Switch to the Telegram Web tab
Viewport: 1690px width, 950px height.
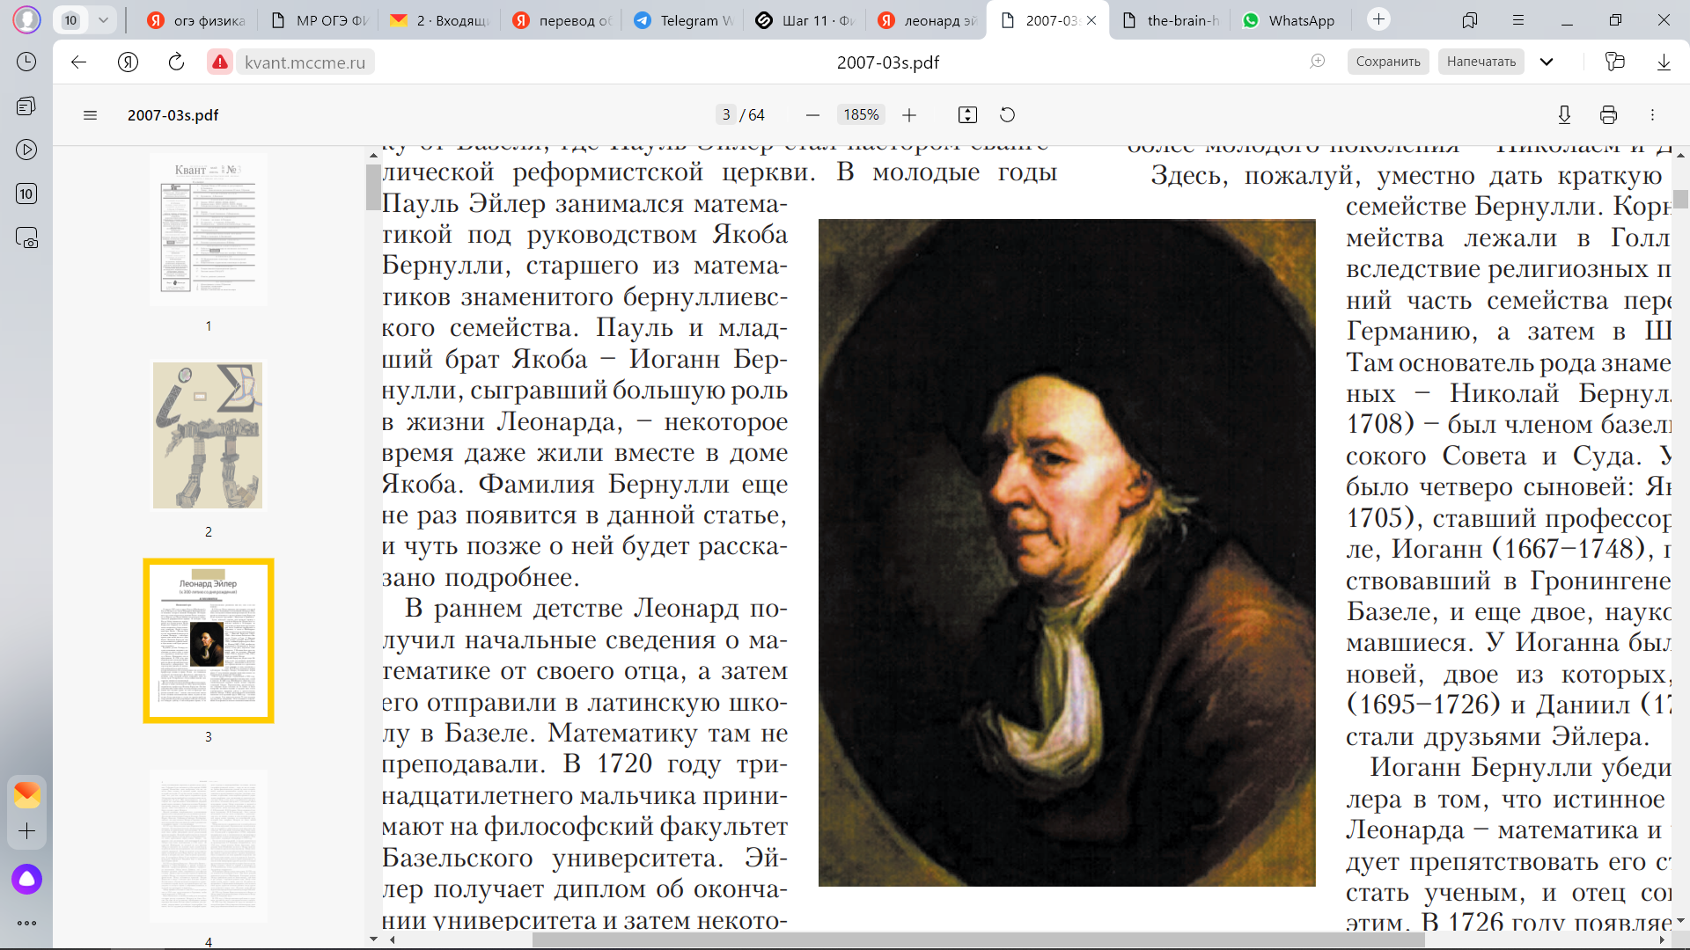pyautogui.click(x=684, y=20)
